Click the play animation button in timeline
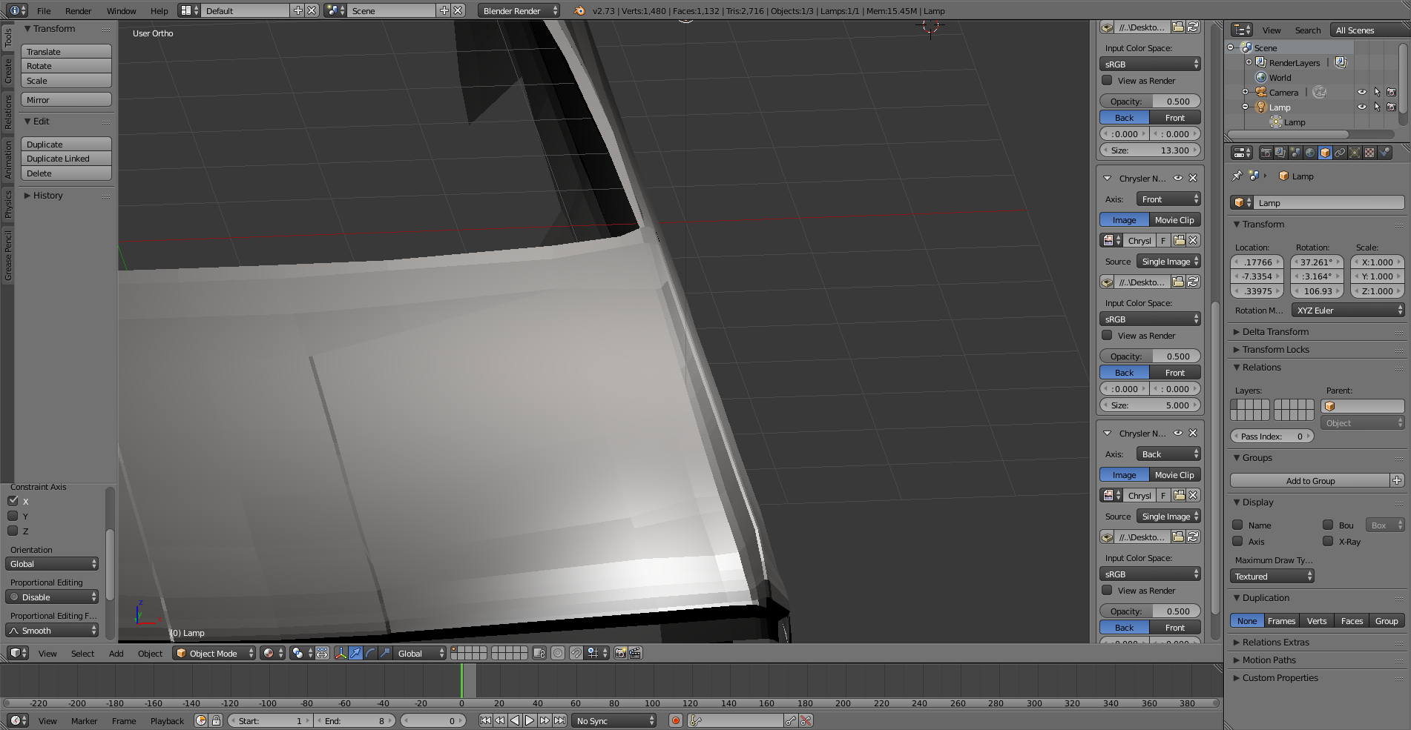Image resolution: width=1411 pixels, height=730 pixels. point(529,720)
